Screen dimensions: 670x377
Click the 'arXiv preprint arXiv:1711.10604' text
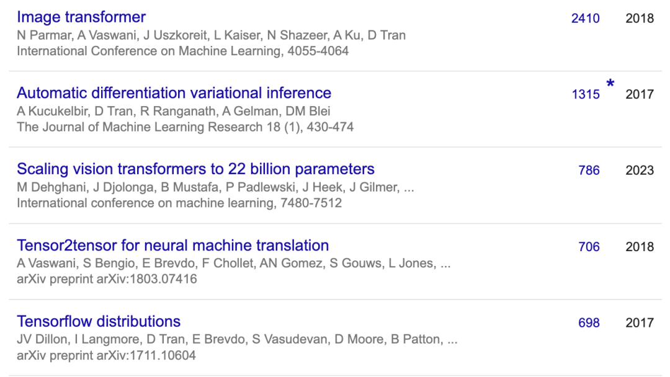107,355
